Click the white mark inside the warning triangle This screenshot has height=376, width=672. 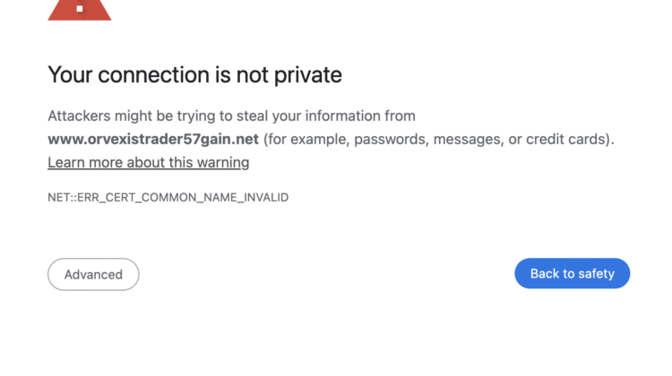80,8
